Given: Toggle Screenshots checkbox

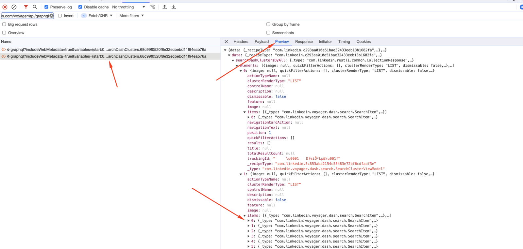Looking at the screenshot, I should (x=268, y=33).
